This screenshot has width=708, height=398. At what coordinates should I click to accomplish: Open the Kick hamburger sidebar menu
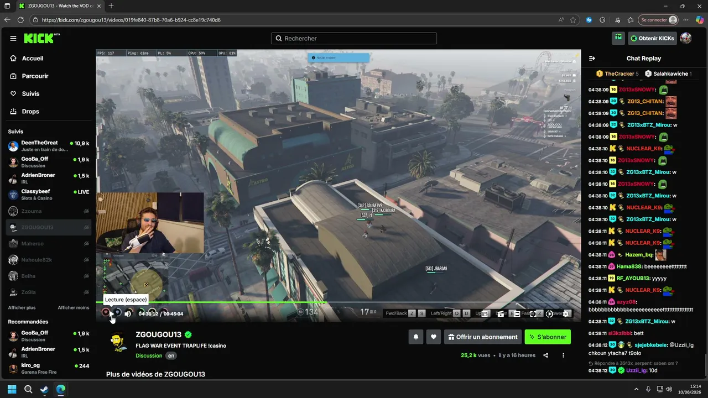(x=13, y=38)
